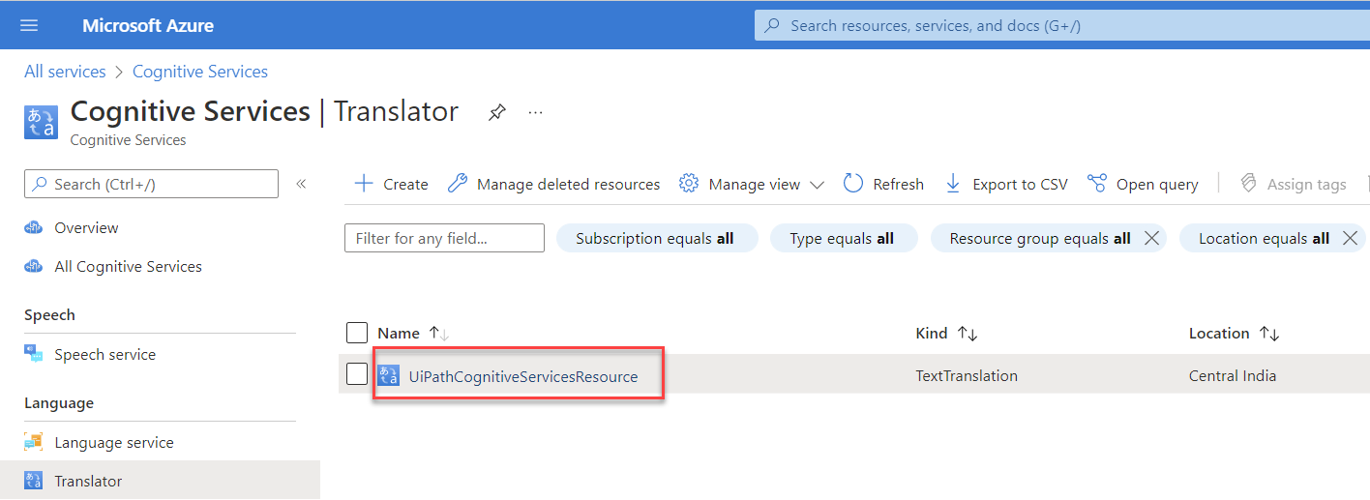Screen dimensions: 1370x500
Task: Click the Translator service header icon
Action: click(41, 122)
